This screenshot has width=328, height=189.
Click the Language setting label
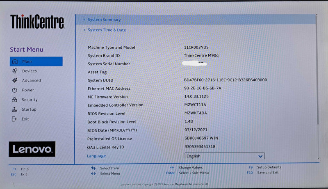(x=96, y=156)
